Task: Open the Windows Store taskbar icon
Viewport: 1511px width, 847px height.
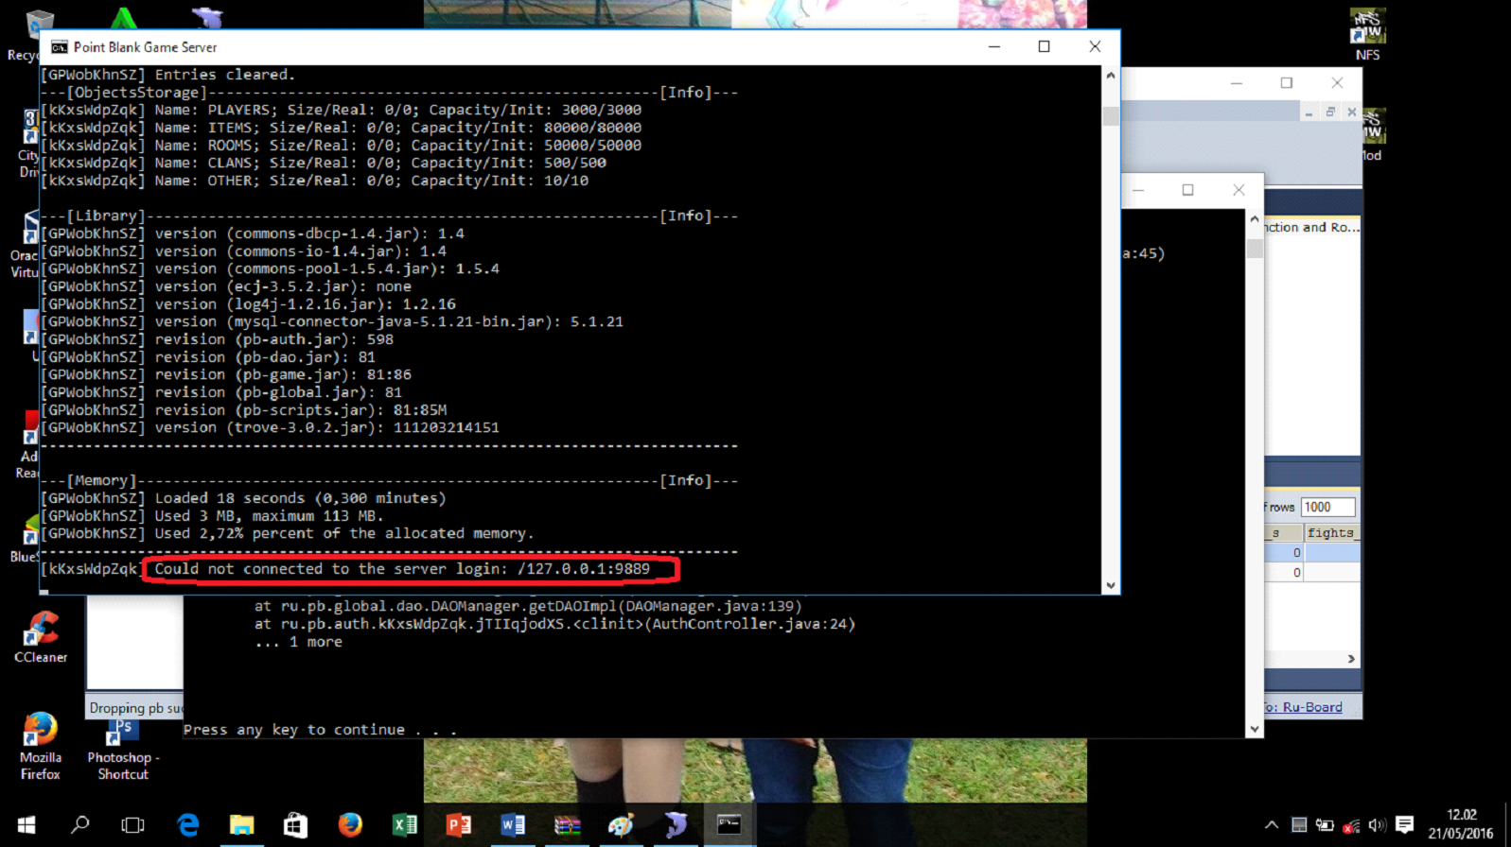Action: [296, 825]
